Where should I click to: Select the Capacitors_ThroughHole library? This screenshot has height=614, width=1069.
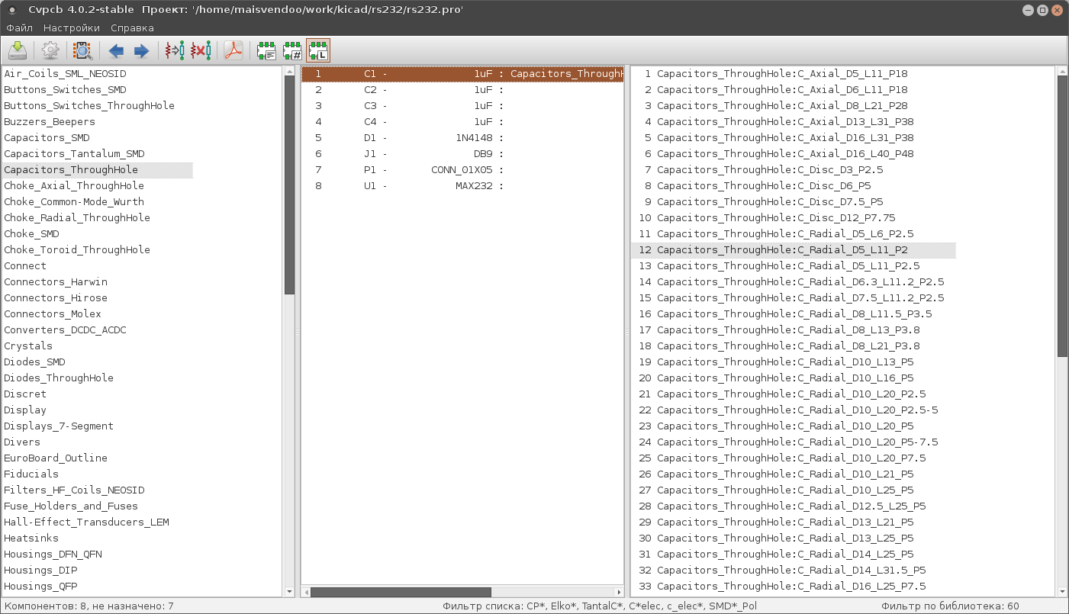point(71,170)
